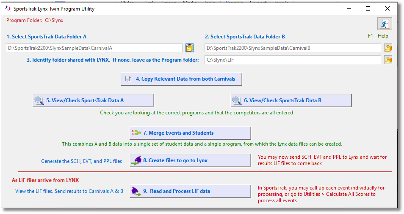Click 'In SportsTrak, you may call up' note
This screenshot has width=404, height=214.
point(321,194)
